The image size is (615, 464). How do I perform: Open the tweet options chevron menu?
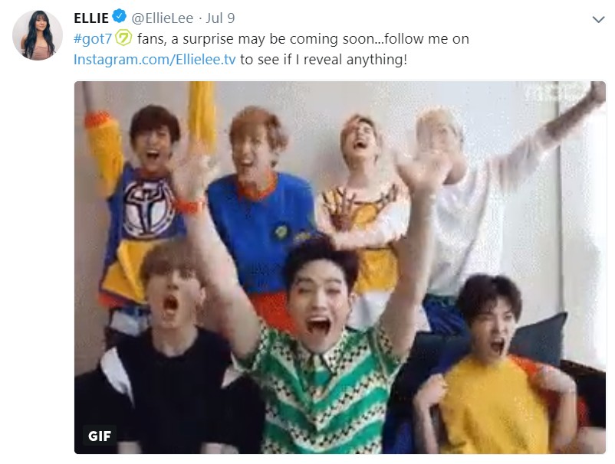tap(598, 19)
